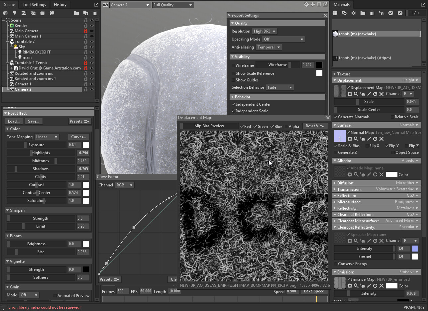Add a new light to the scene

click(14, 13)
